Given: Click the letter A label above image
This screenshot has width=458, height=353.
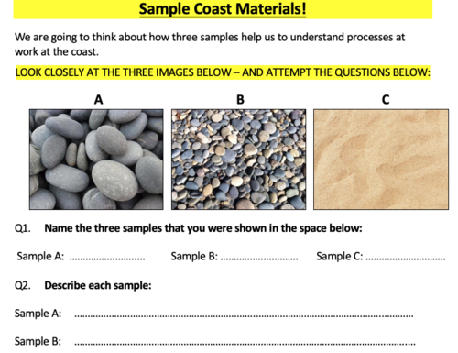Looking at the screenshot, I should 98,100.
